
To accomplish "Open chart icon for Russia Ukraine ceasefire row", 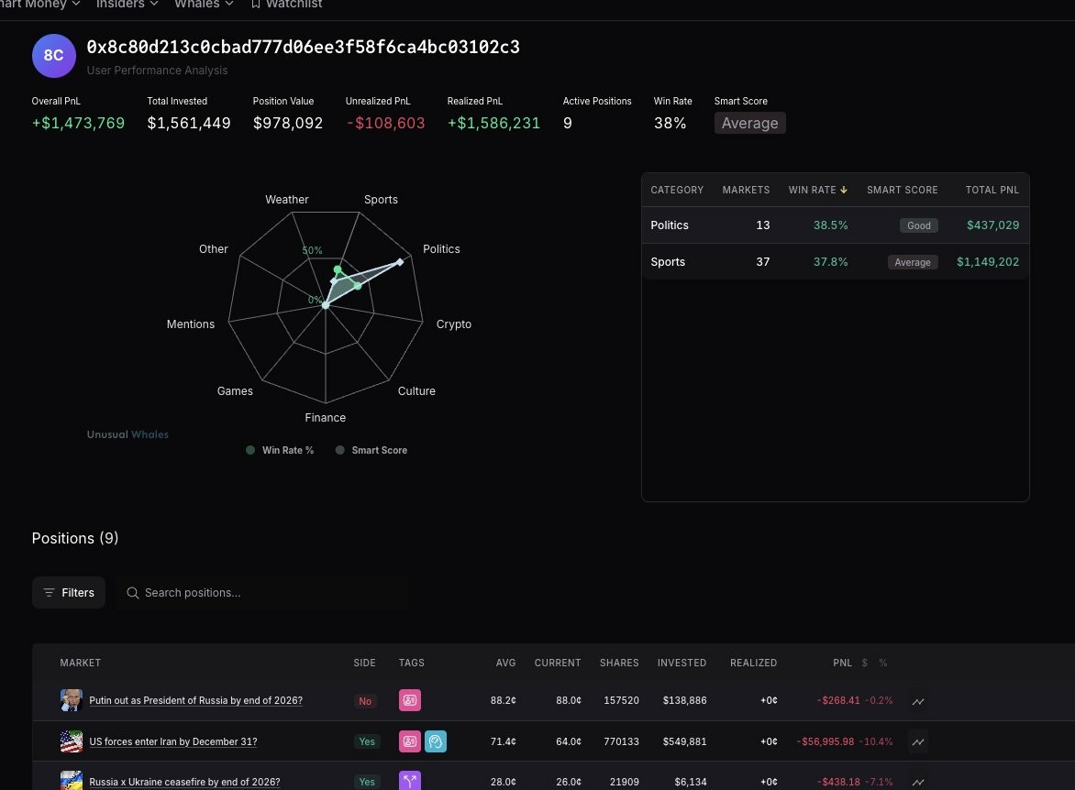I will pyautogui.click(x=918, y=782).
